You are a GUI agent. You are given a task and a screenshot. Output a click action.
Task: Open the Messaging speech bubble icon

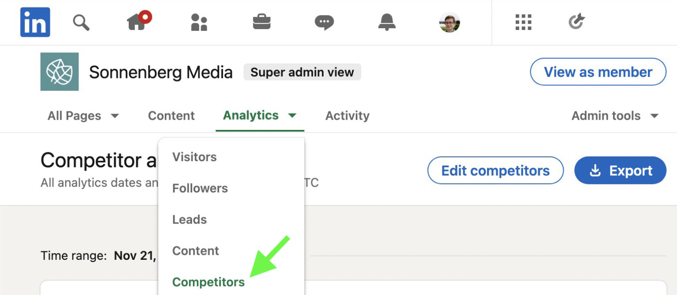pos(324,22)
